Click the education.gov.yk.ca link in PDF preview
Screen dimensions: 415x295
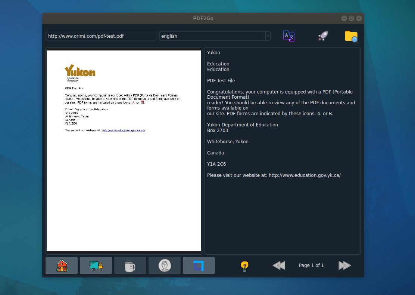coord(124,130)
